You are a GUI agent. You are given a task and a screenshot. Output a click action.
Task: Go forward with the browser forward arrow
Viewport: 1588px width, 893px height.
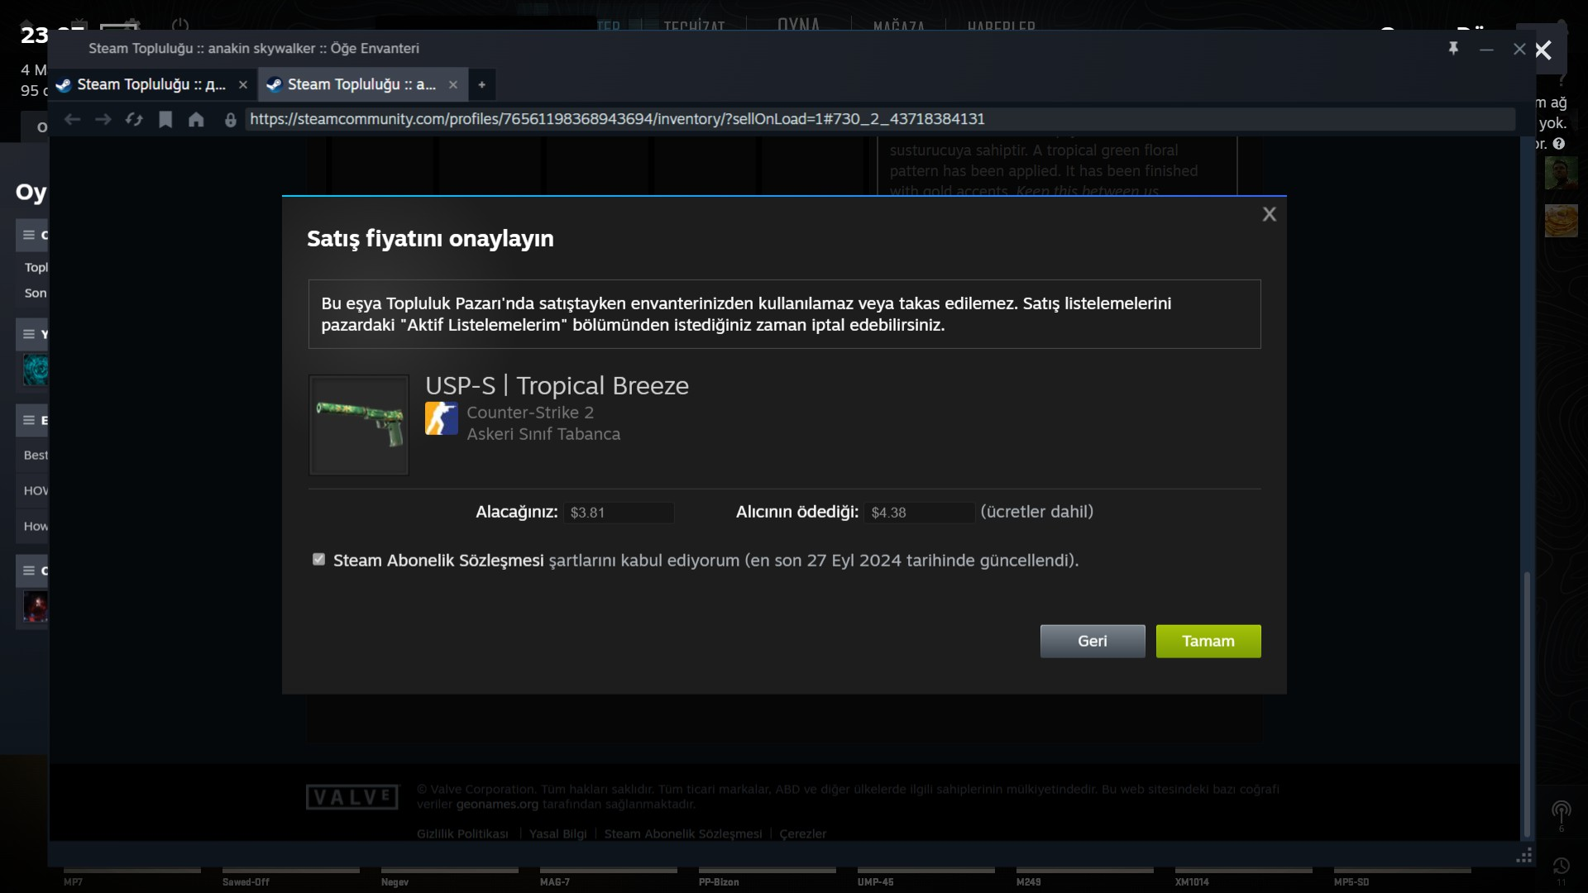pyautogui.click(x=103, y=119)
